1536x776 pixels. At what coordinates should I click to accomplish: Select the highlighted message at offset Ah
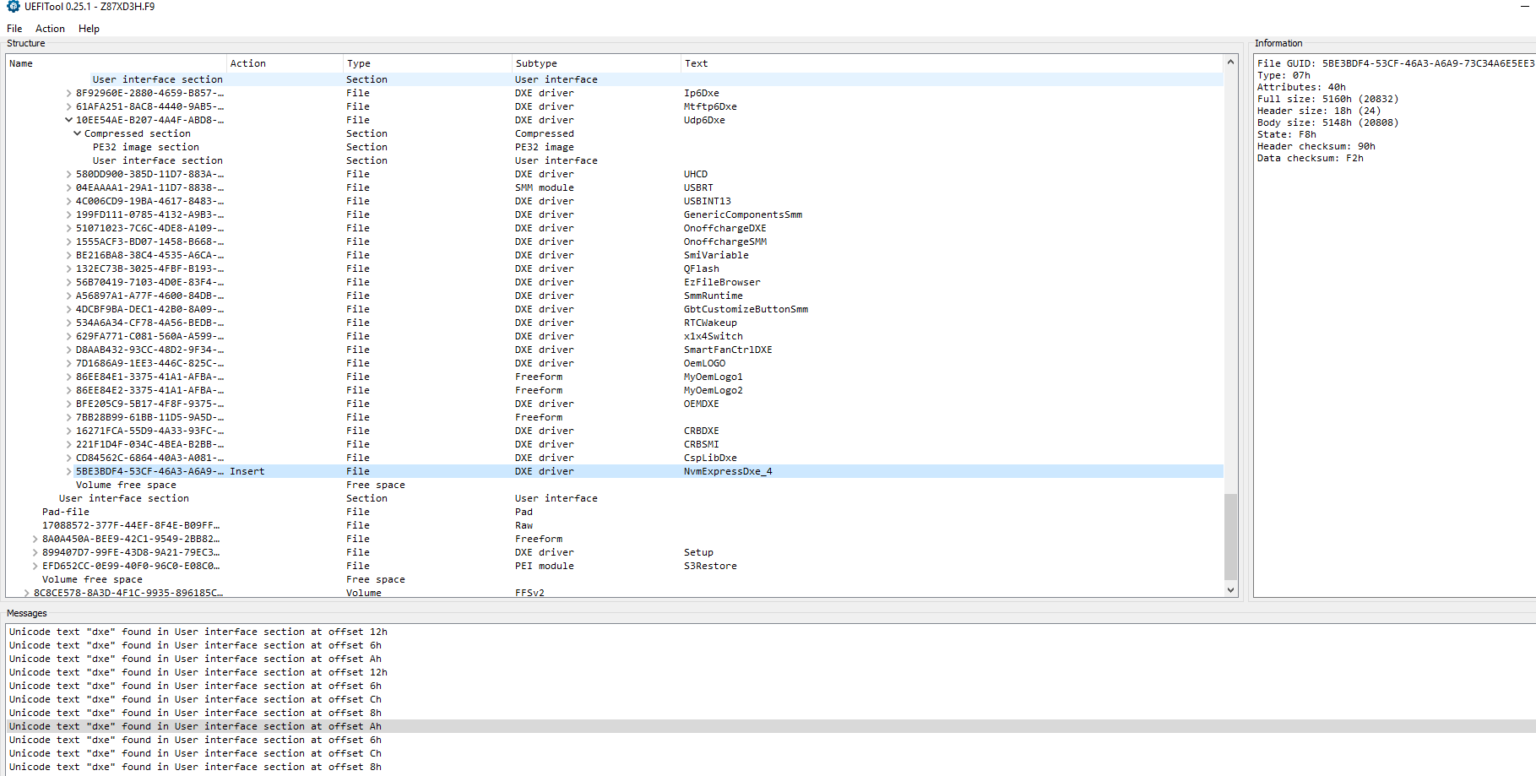point(771,727)
